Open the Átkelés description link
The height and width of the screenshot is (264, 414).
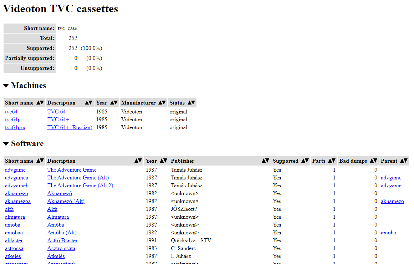coord(56,257)
